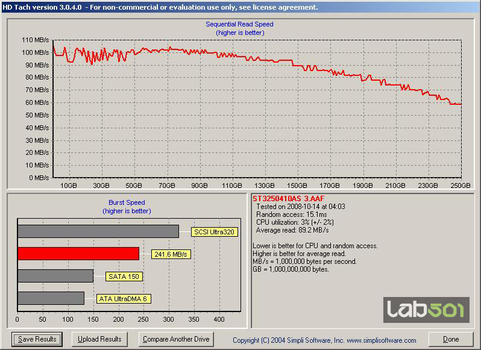The height and width of the screenshot is (350, 481).
Task: Choose Compare Another Drive
Action: [x=176, y=339]
